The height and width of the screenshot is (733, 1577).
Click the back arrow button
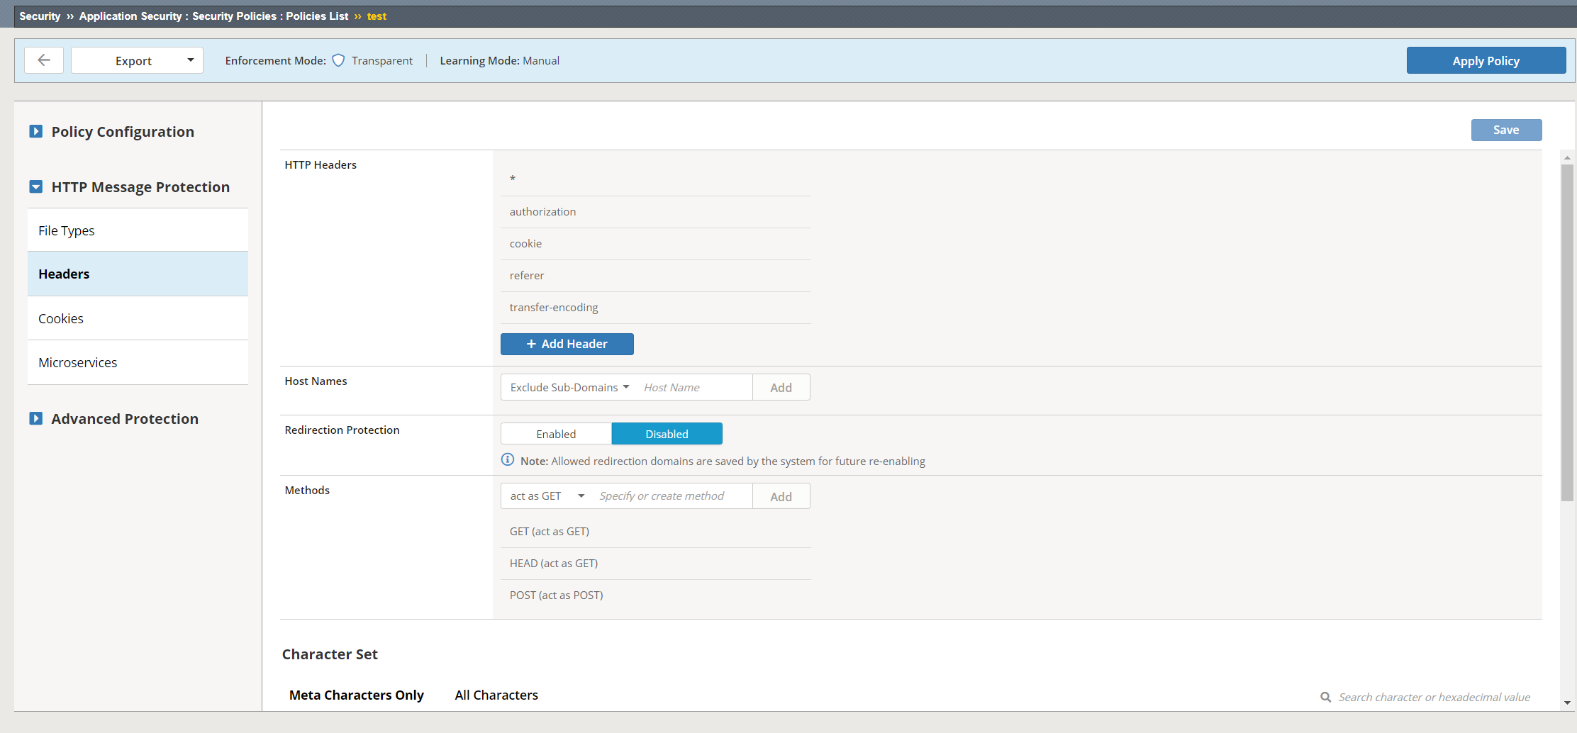(44, 60)
